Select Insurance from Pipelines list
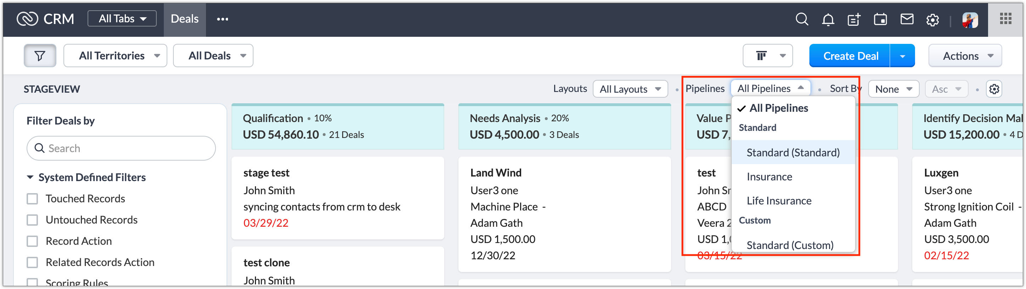 point(769,177)
